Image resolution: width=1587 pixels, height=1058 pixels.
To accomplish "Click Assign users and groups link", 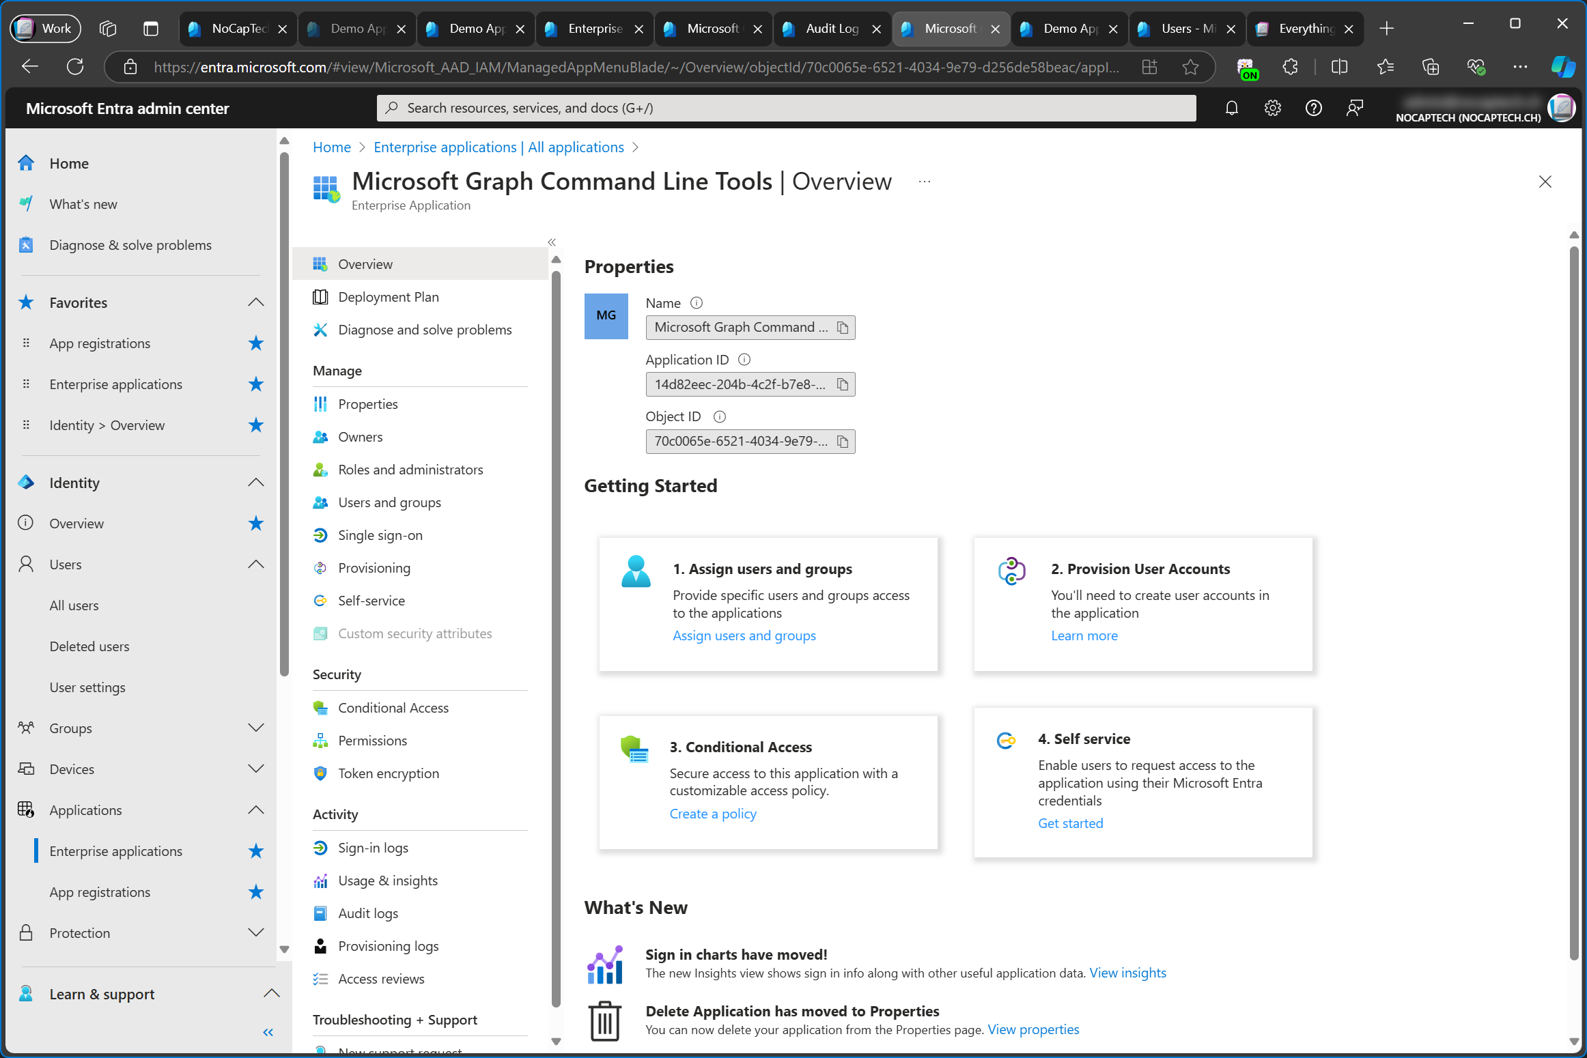I will (x=744, y=635).
